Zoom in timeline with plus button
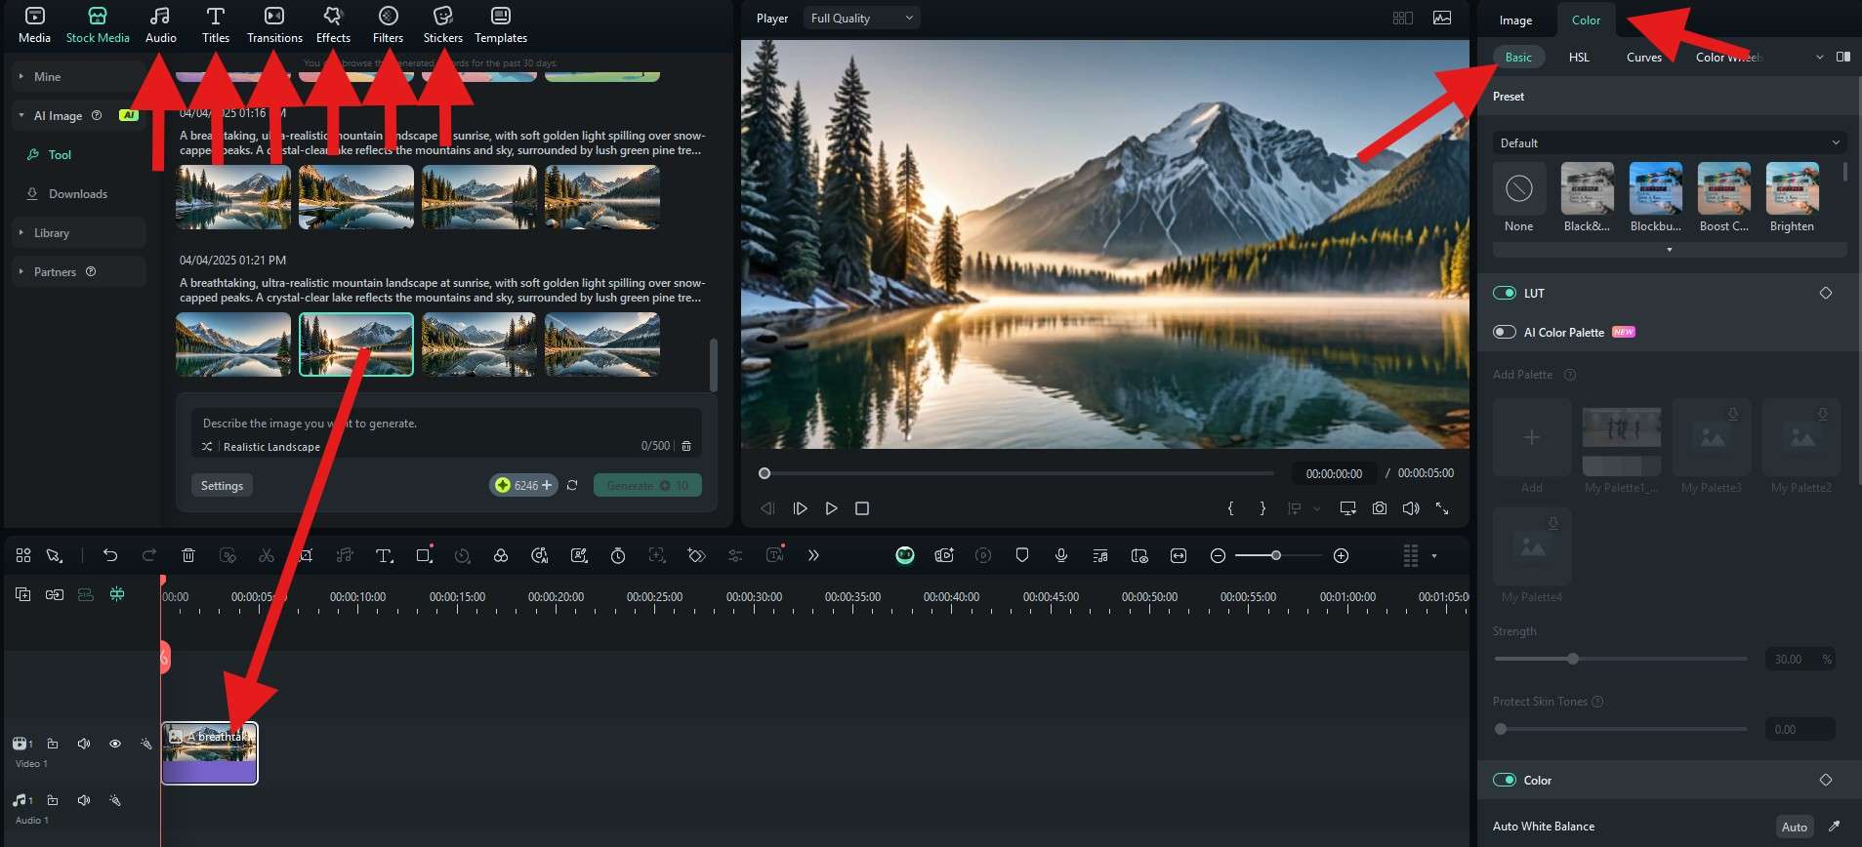This screenshot has height=847, width=1862. point(1342,555)
